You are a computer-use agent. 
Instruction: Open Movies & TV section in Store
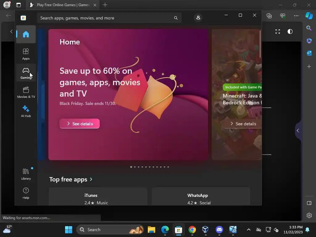(x=26, y=92)
